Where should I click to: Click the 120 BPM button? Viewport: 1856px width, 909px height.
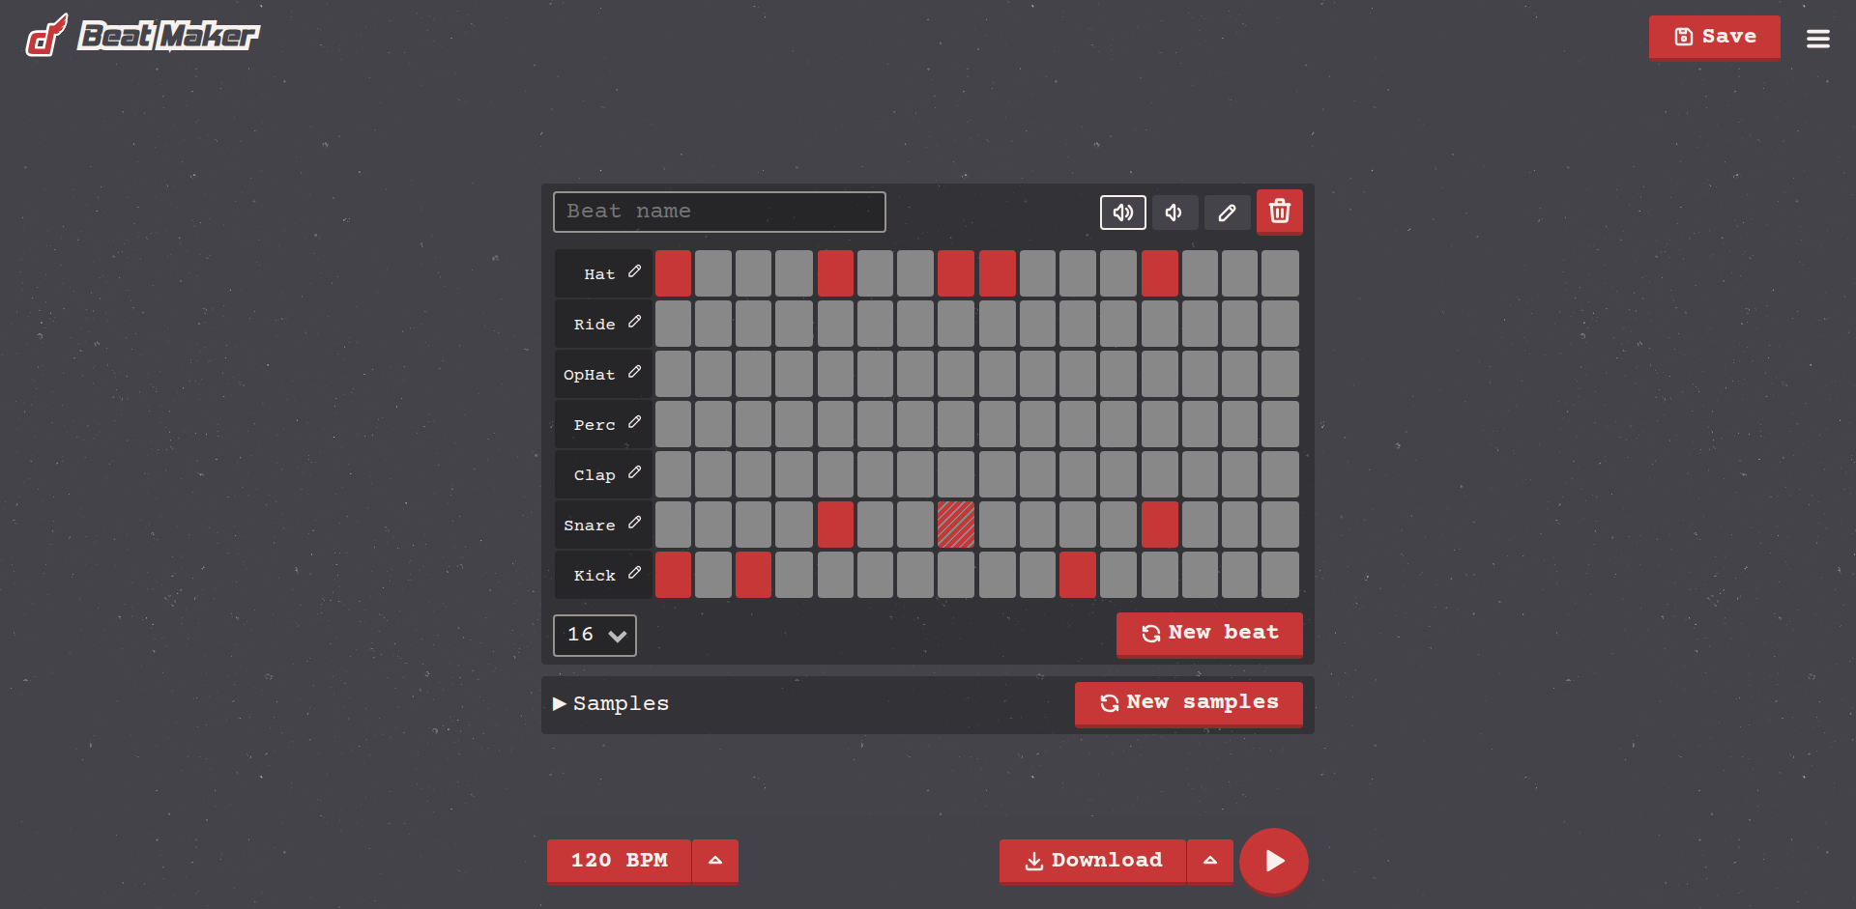619,861
